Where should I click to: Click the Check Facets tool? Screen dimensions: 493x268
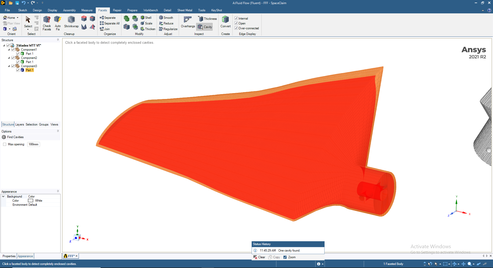point(47,23)
